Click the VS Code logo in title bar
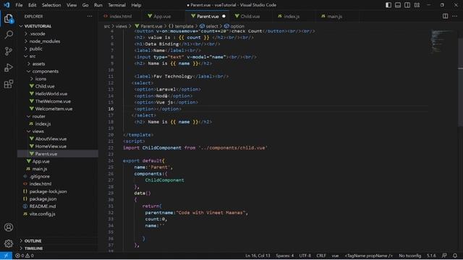This screenshot has height=260, width=463. (x=7, y=5)
